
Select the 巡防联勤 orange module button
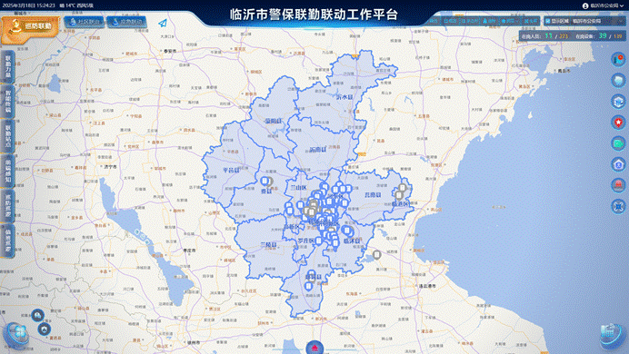pyautogui.click(x=31, y=27)
